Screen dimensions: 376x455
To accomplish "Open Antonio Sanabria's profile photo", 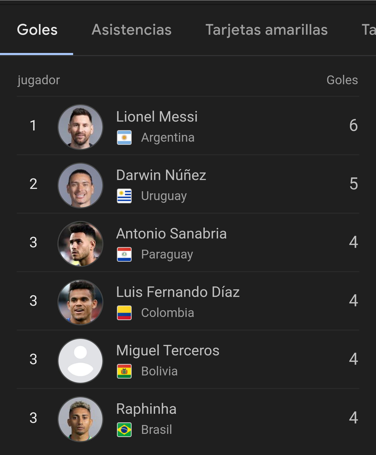I will click(80, 244).
